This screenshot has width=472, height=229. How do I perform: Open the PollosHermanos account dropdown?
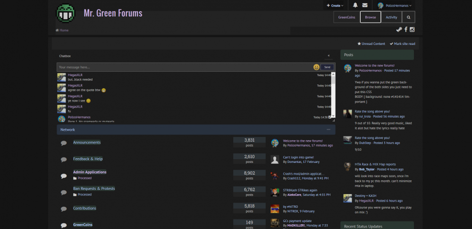point(395,5)
